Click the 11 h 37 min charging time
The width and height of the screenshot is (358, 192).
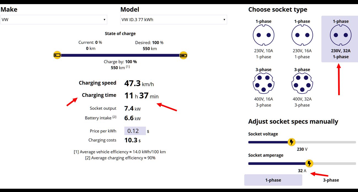[x=141, y=95]
